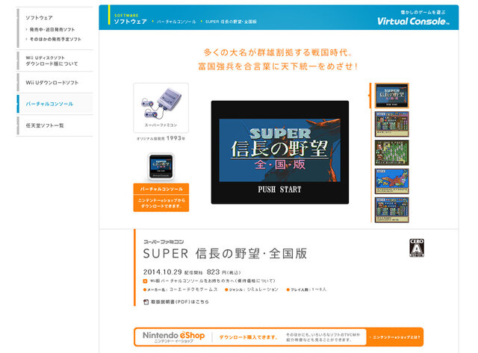Select Japan map screenshot thumbnail
The height and width of the screenshot is (353, 478).
pyautogui.click(x=391, y=181)
